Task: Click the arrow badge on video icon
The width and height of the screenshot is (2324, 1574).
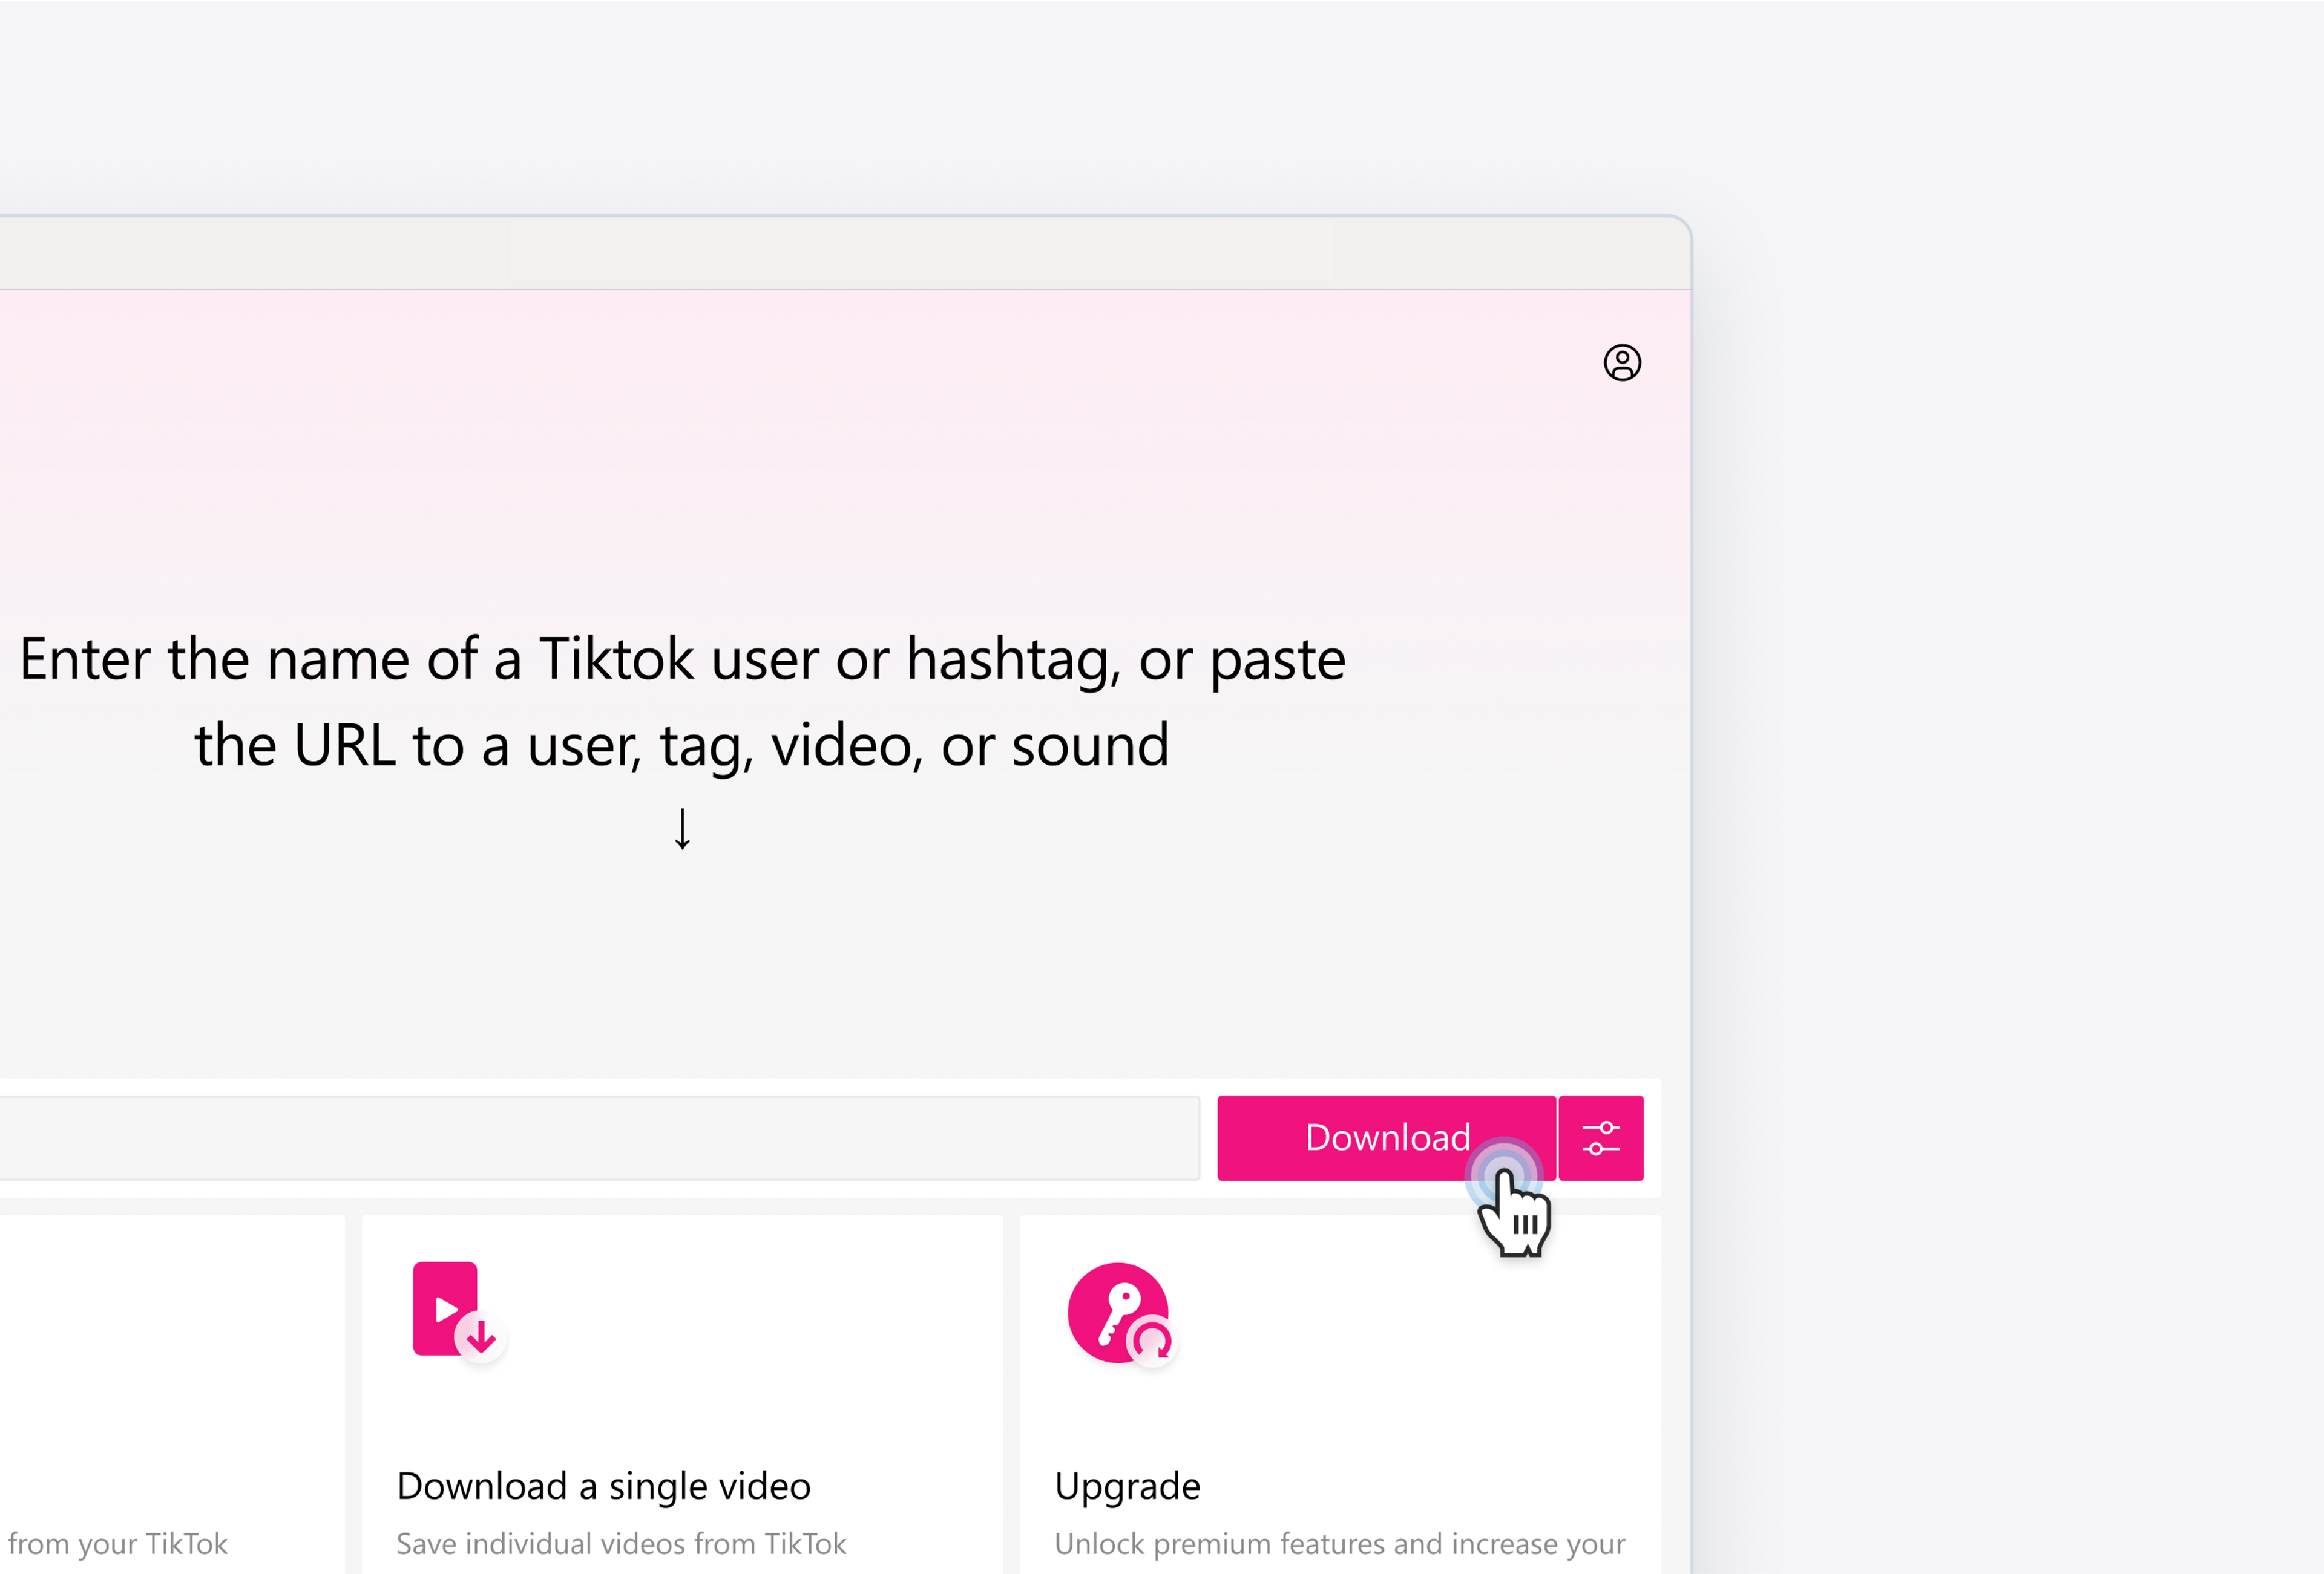Action: pos(481,1336)
